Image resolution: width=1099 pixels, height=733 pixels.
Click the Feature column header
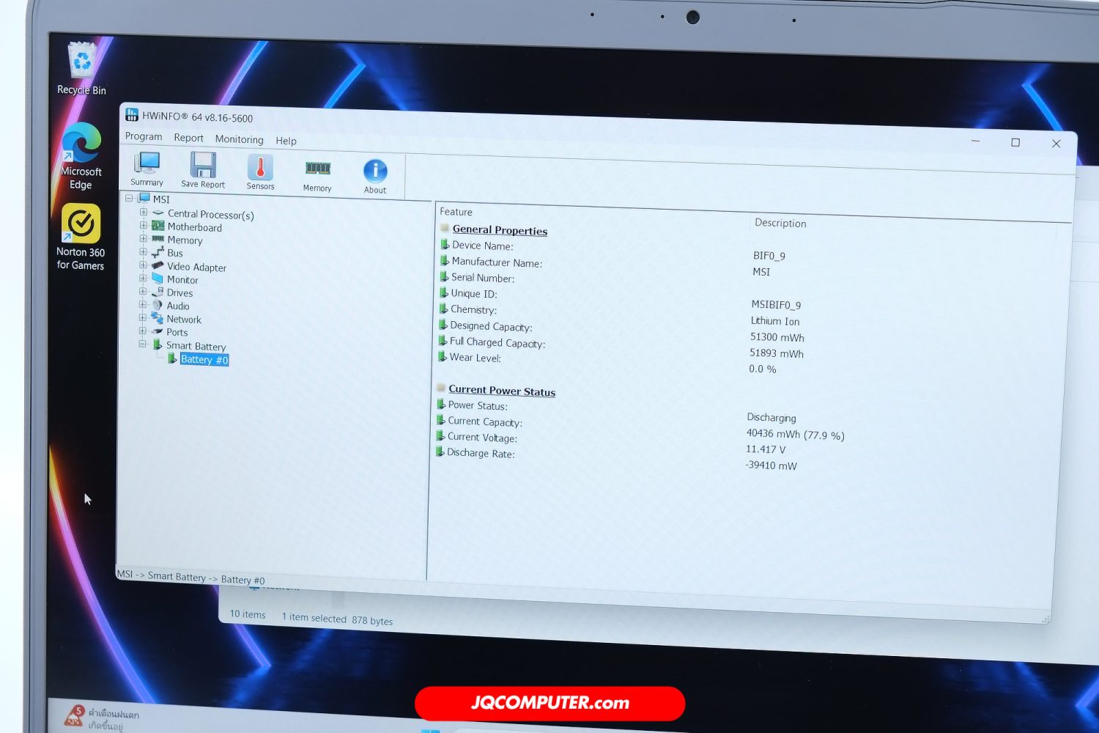coord(456,212)
